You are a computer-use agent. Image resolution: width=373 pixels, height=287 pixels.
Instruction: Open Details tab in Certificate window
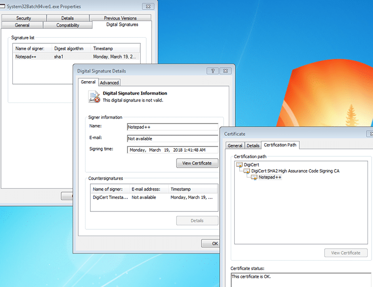[x=253, y=146]
